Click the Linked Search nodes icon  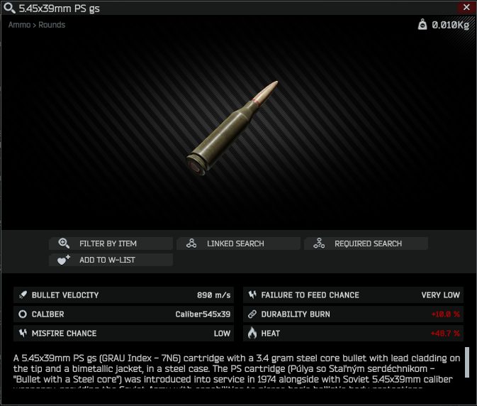tap(191, 243)
